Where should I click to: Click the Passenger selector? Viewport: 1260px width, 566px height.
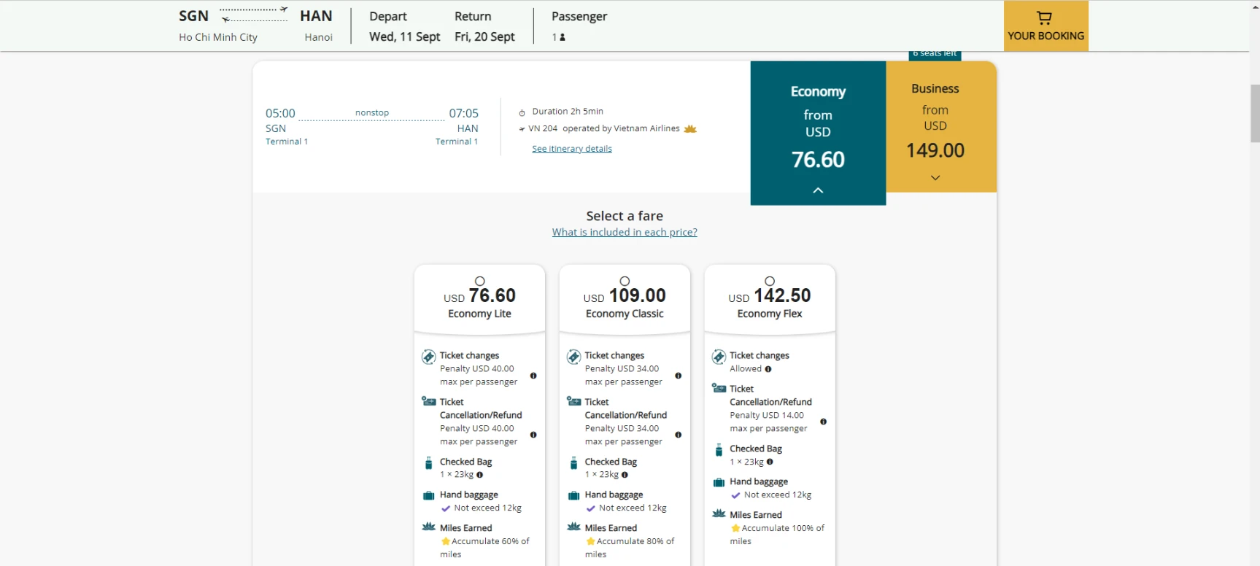pos(579,26)
